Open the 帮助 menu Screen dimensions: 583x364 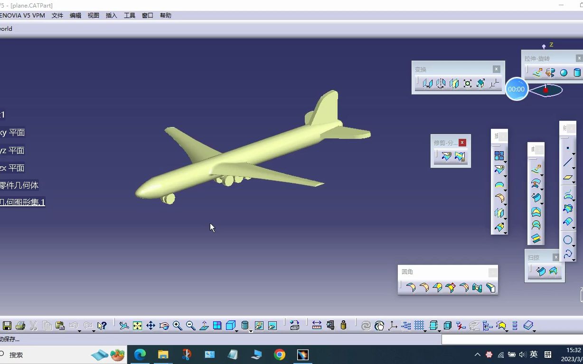166,15
